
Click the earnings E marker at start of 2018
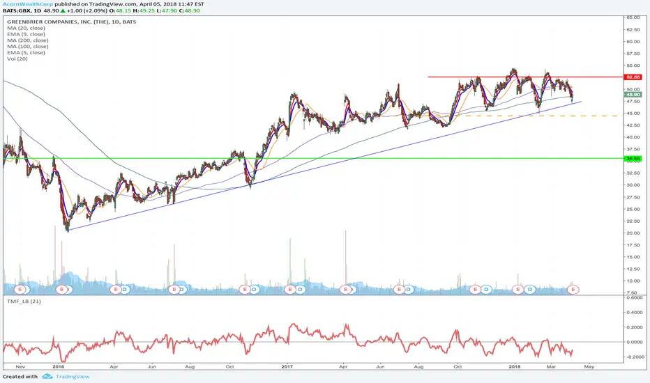tap(517, 289)
